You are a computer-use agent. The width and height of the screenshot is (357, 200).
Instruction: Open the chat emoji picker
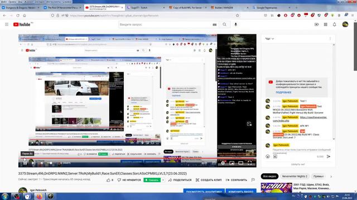(x=268, y=157)
